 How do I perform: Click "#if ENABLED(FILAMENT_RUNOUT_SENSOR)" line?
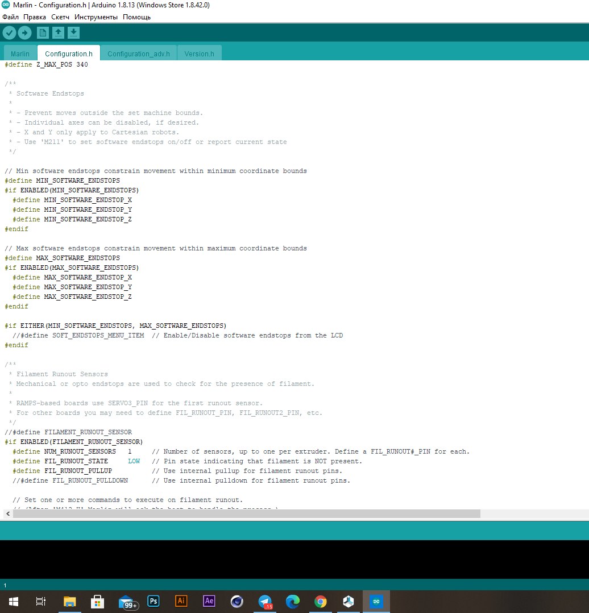coord(73,442)
